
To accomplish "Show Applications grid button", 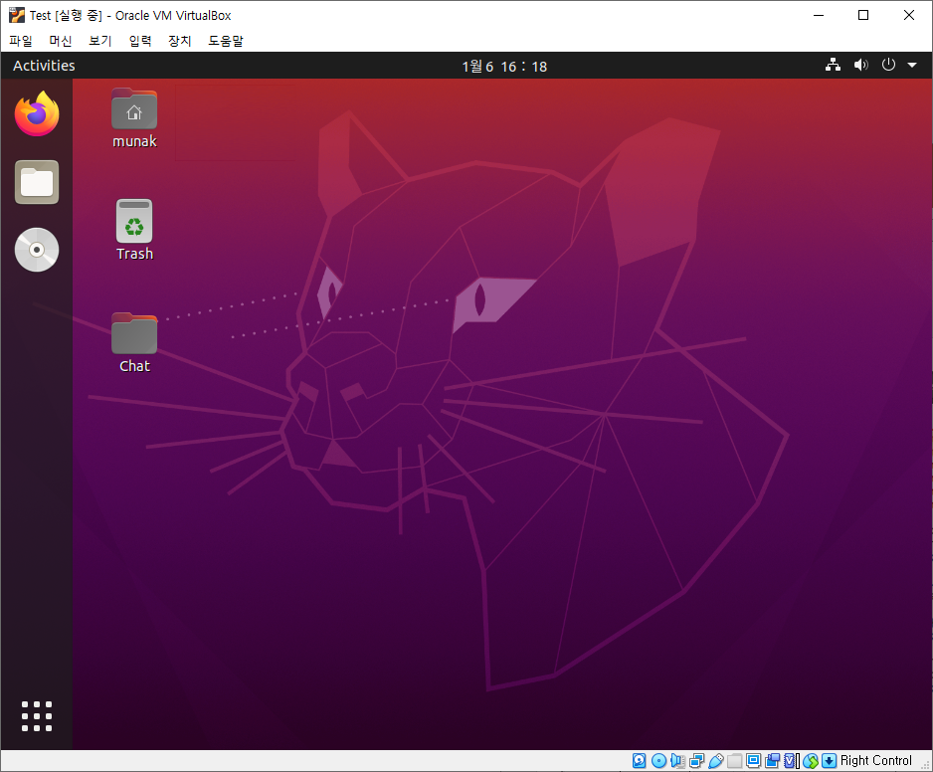I will (37, 716).
